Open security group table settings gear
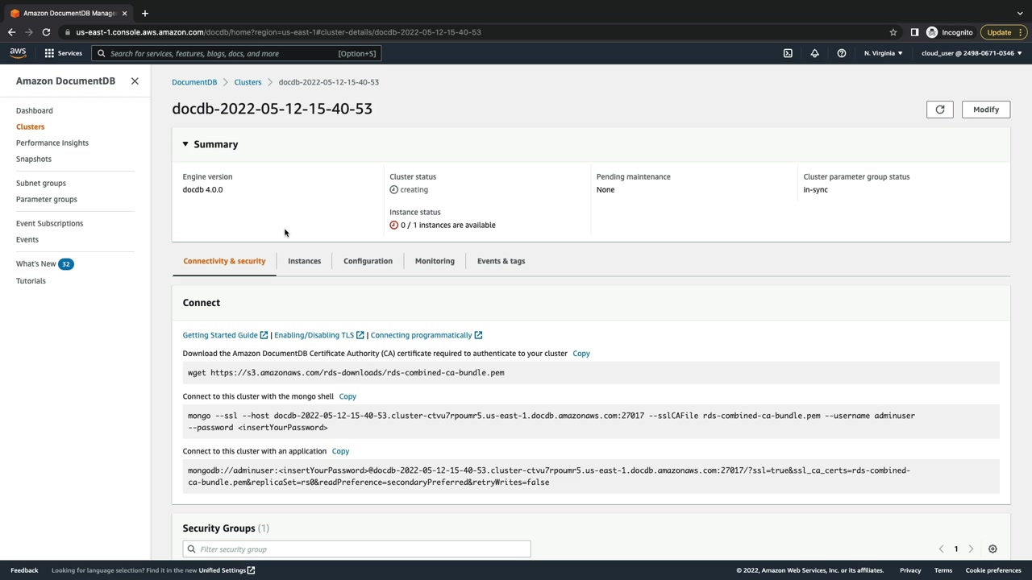 [x=992, y=549]
